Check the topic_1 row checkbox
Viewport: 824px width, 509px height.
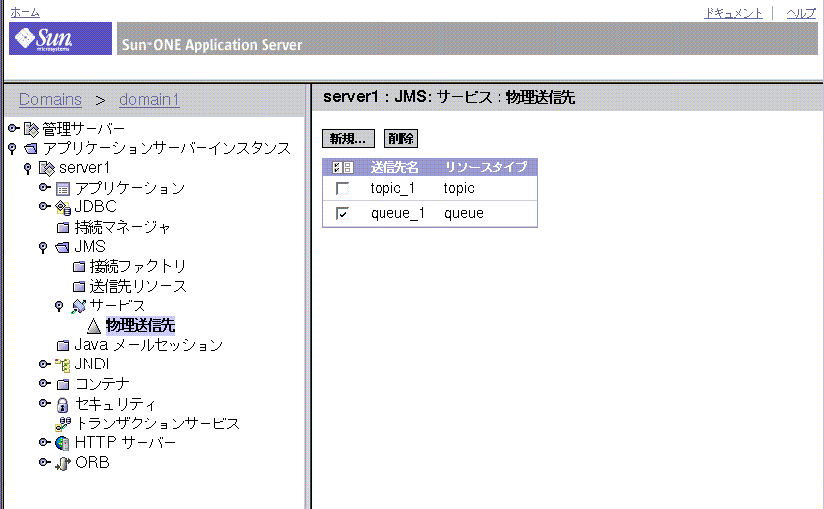[x=342, y=188]
